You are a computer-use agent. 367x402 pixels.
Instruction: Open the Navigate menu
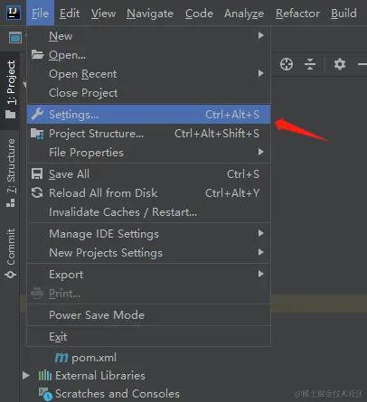(x=150, y=14)
